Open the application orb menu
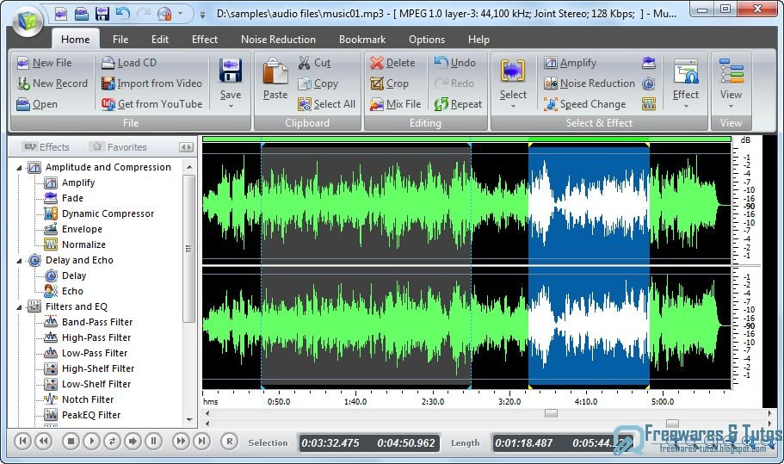 (28, 21)
